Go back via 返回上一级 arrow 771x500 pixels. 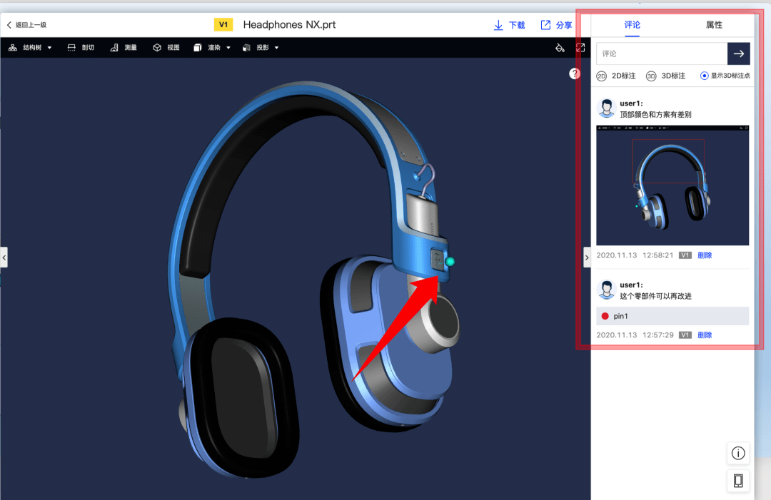click(x=9, y=24)
